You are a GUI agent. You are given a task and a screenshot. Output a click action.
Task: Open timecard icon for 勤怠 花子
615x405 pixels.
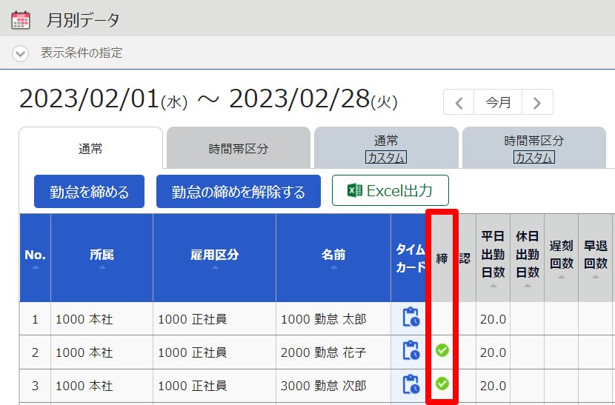(410, 350)
